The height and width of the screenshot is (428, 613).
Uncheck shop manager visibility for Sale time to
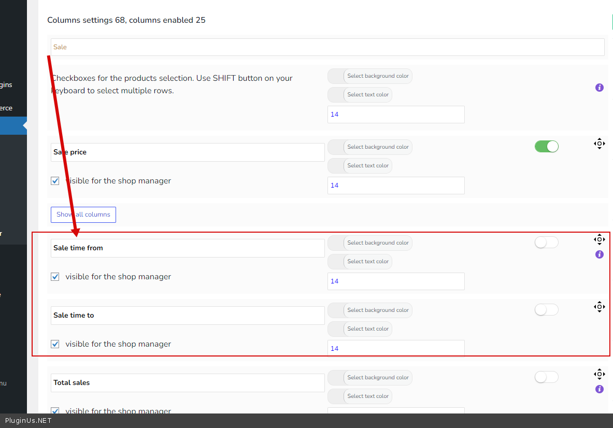pyautogui.click(x=55, y=344)
